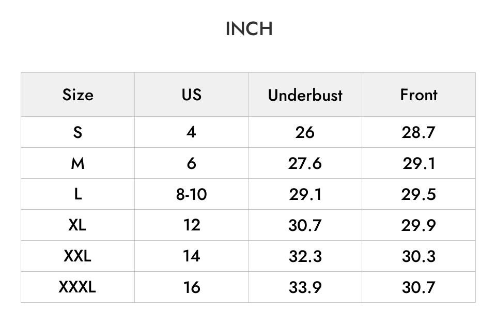Click the Underbust column header
This screenshot has height=310, width=496.
(x=305, y=95)
